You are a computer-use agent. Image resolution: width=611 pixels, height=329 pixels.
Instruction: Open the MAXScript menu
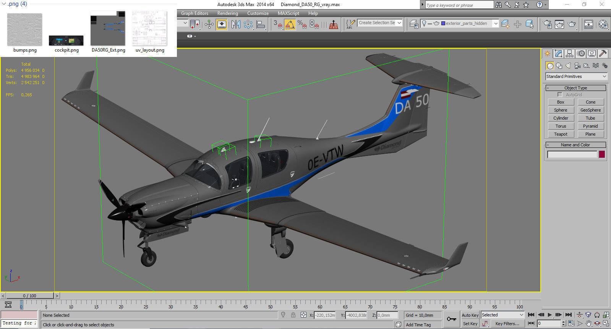tap(288, 13)
